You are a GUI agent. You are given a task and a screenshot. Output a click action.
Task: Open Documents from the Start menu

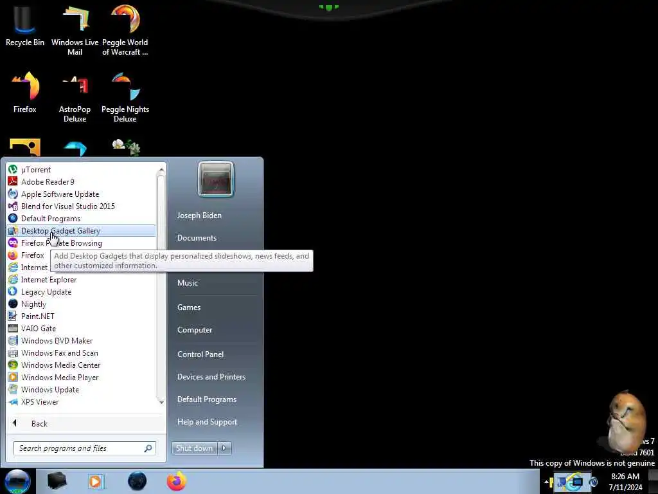pos(197,238)
